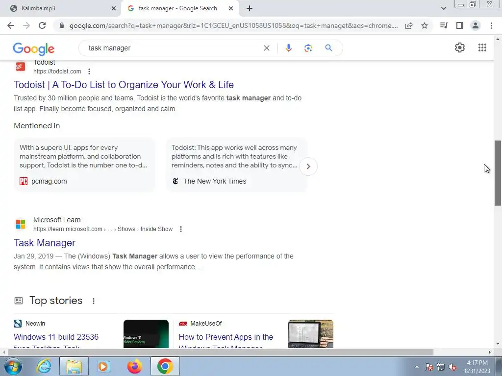This screenshot has width=502, height=376.
Task: Open The New York Times mention card
Action: (x=236, y=165)
